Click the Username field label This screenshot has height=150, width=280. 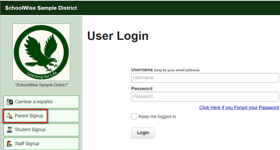coord(142,70)
